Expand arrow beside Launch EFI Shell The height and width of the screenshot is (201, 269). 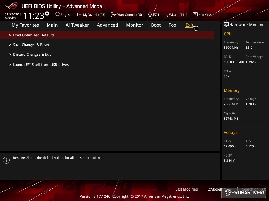10,65
